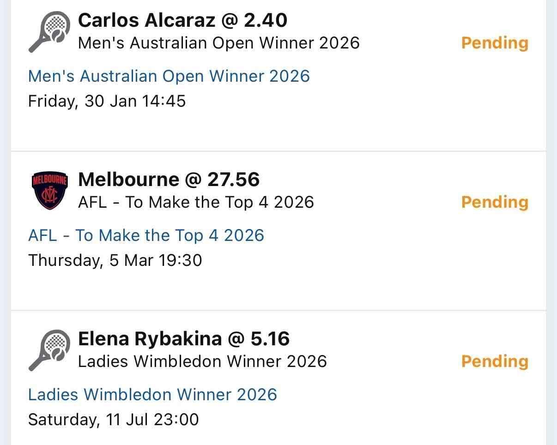The height and width of the screenshot is (445, 557).
Task: Click the Friday, 30 Jan 14:45 date
Action: [107, 101]
